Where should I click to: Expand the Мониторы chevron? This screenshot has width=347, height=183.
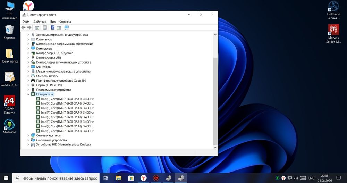tap(28, 67)
